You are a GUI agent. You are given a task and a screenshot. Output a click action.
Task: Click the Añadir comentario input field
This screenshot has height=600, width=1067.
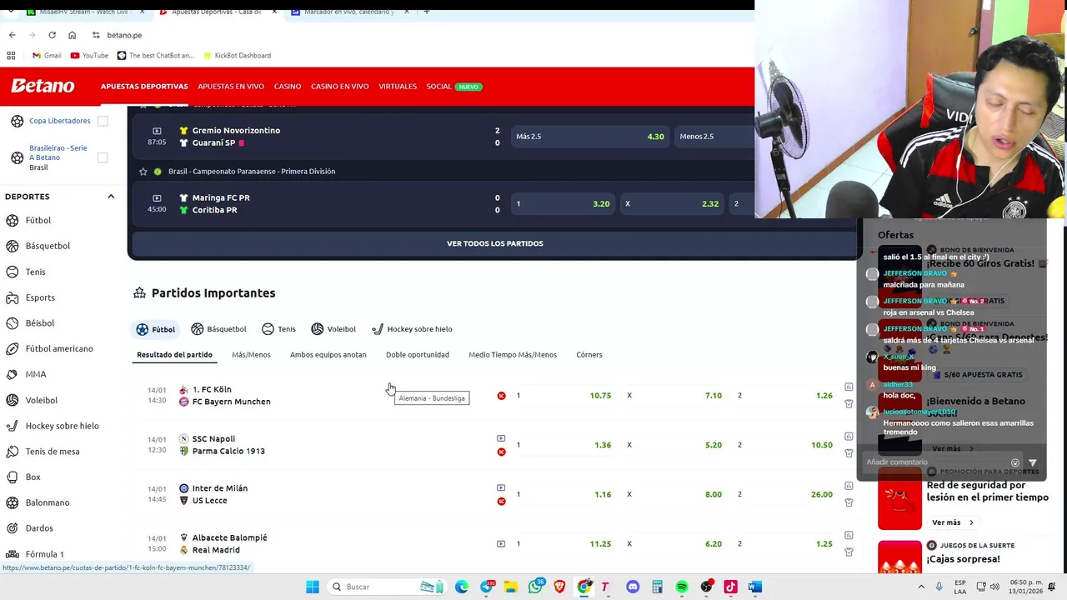tap(934, 462)
